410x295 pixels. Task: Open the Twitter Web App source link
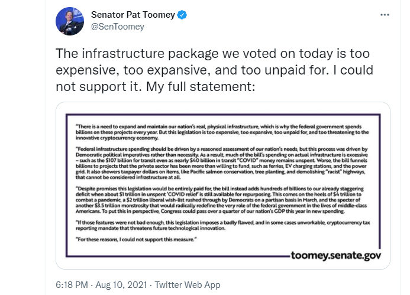(x=188, y=285)
